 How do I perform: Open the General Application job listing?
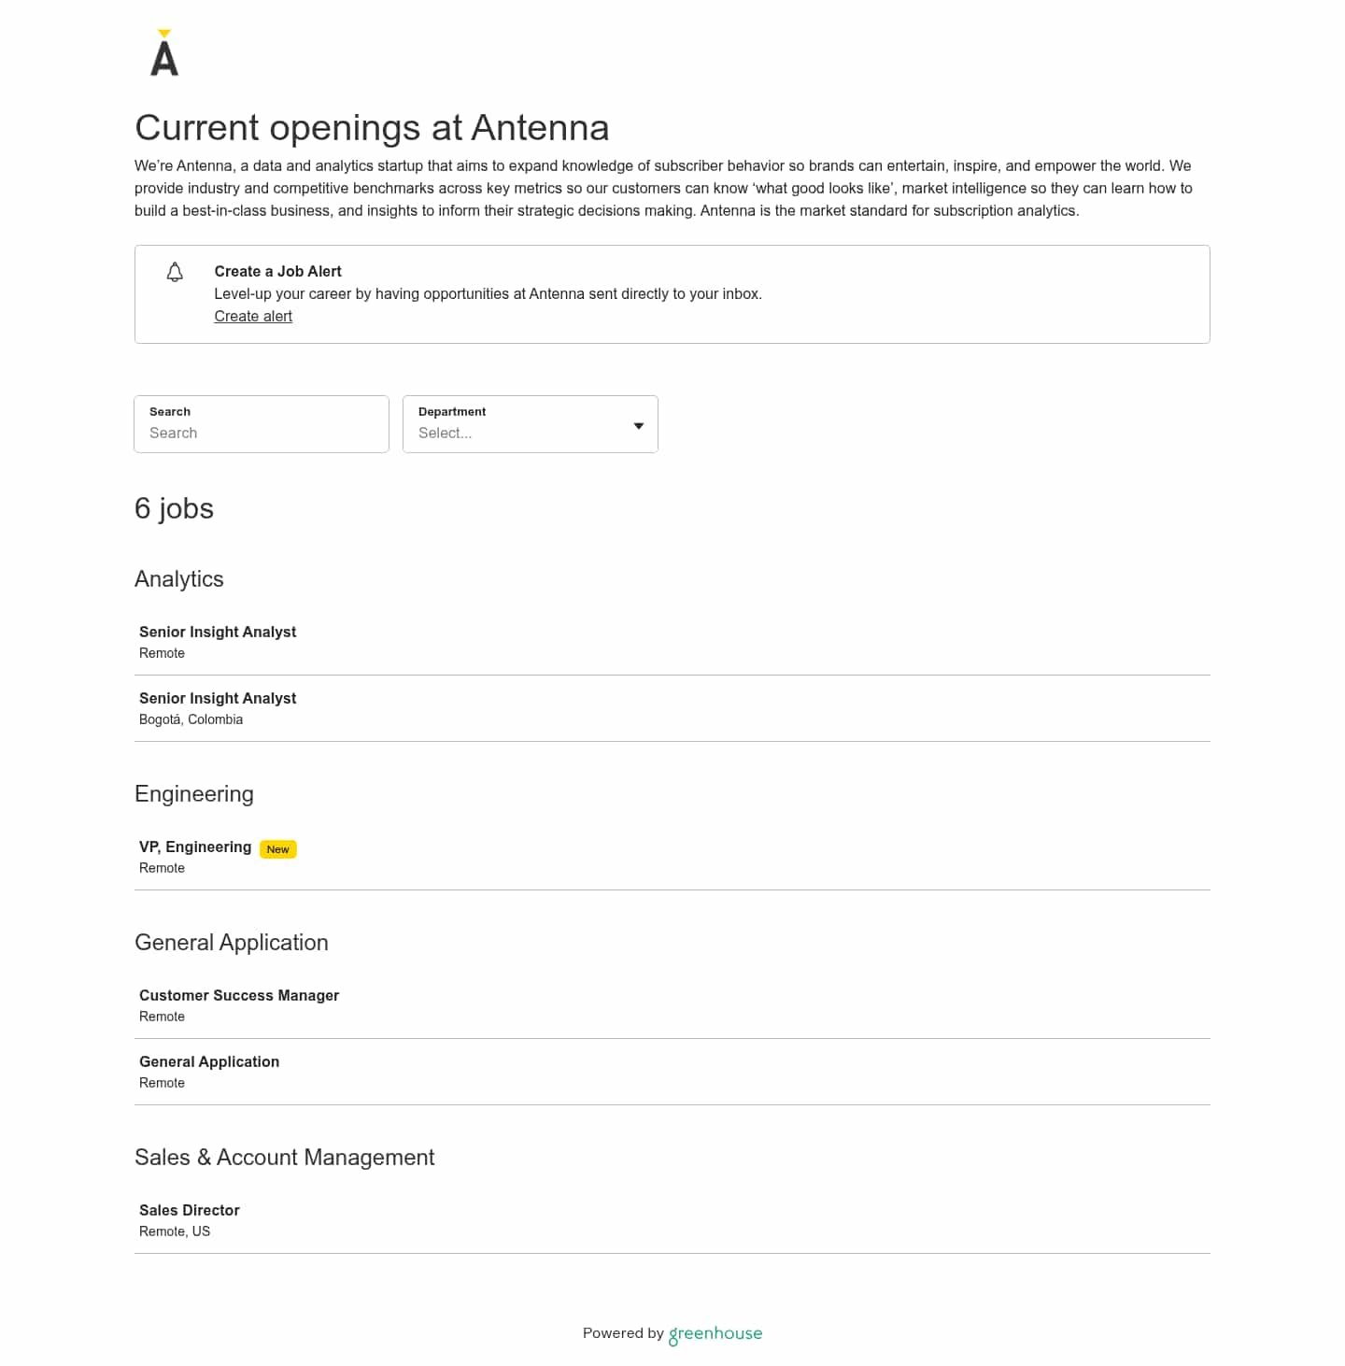pyautogui.click(x=209, y=1062)
